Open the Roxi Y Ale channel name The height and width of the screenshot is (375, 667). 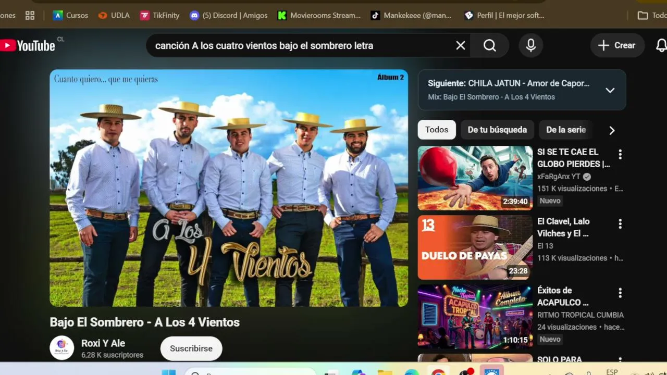point(103,343)
